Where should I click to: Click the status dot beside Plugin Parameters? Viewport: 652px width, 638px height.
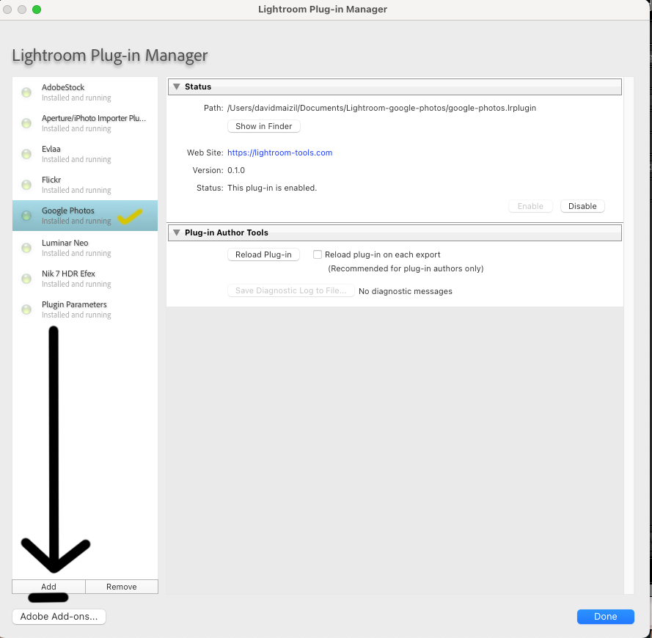[26, 309]
